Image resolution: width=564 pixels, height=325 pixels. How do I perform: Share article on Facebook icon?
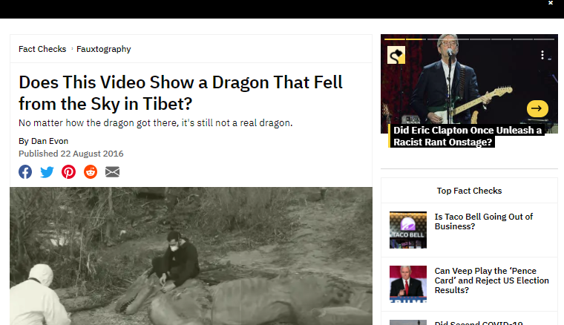pyautogui.click(x=25, y=172)
